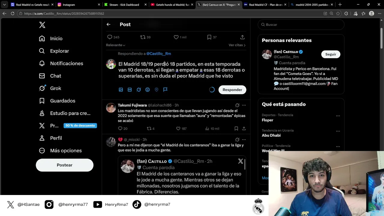
Task: Click repost icon with 39 reposts
Action: (145, 37)
